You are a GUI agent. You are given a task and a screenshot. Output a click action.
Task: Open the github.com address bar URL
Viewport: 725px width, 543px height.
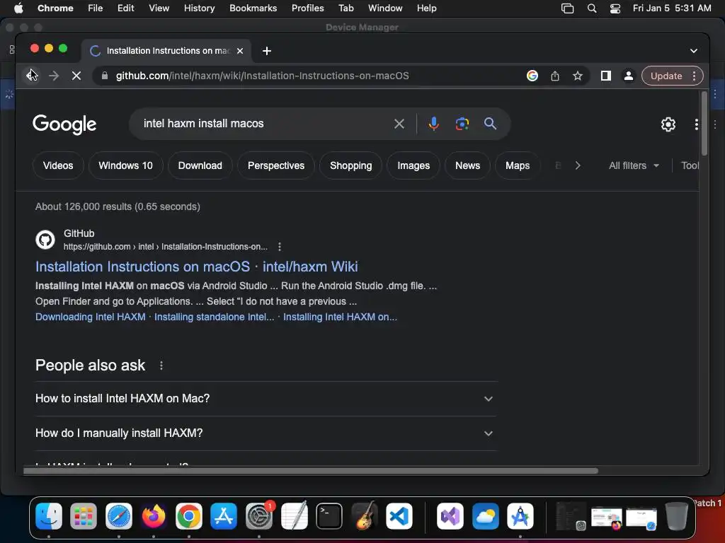click(262, 76)
